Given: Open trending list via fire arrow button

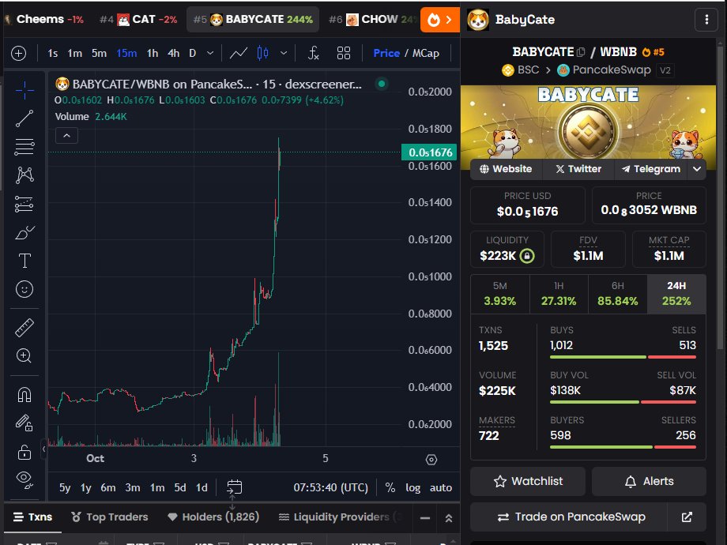Looking at the screenshot, I should click(x=439, y=20).
